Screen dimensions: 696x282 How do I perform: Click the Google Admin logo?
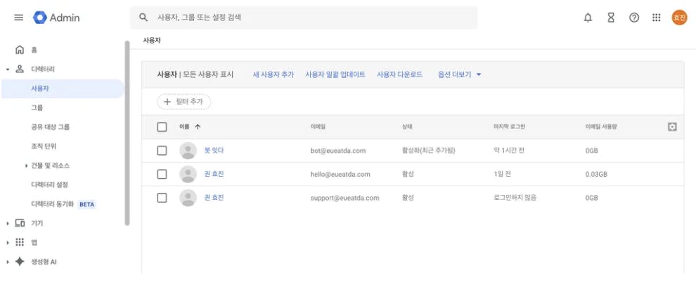click(x=56, y=18)
